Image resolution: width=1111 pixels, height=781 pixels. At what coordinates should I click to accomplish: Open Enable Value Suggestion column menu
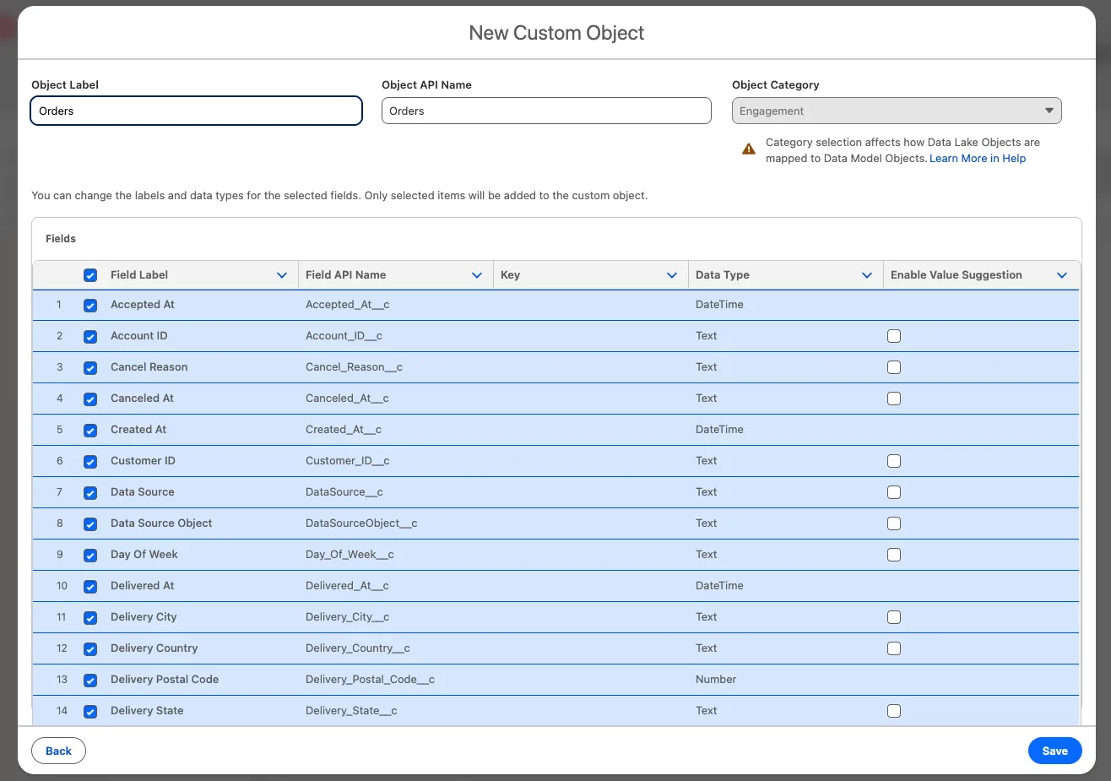tap(1062, 275)
